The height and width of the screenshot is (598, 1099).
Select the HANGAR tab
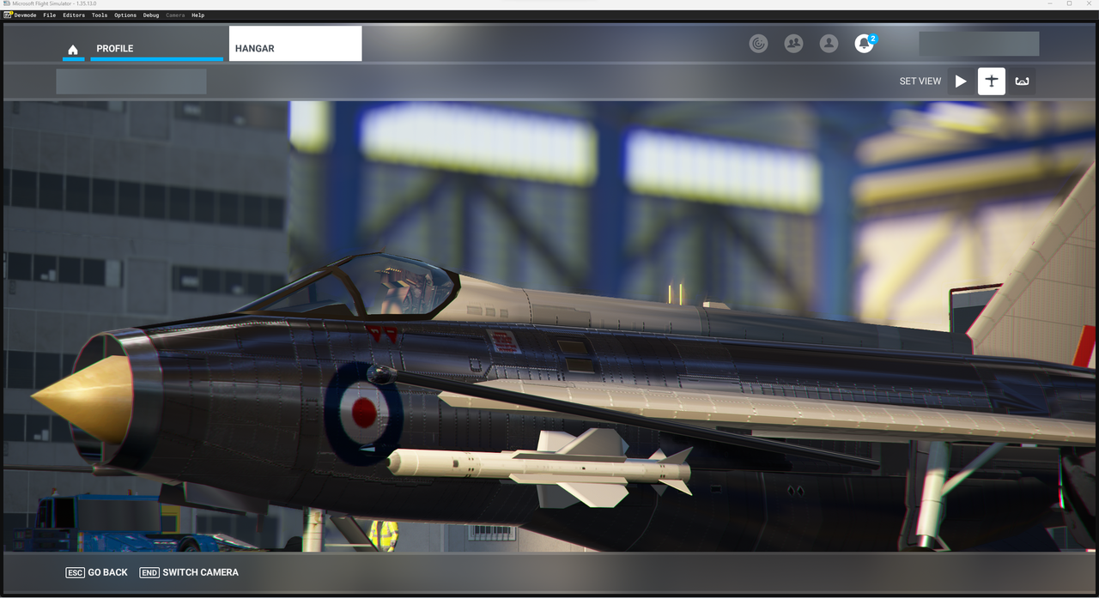coord(295,44)
